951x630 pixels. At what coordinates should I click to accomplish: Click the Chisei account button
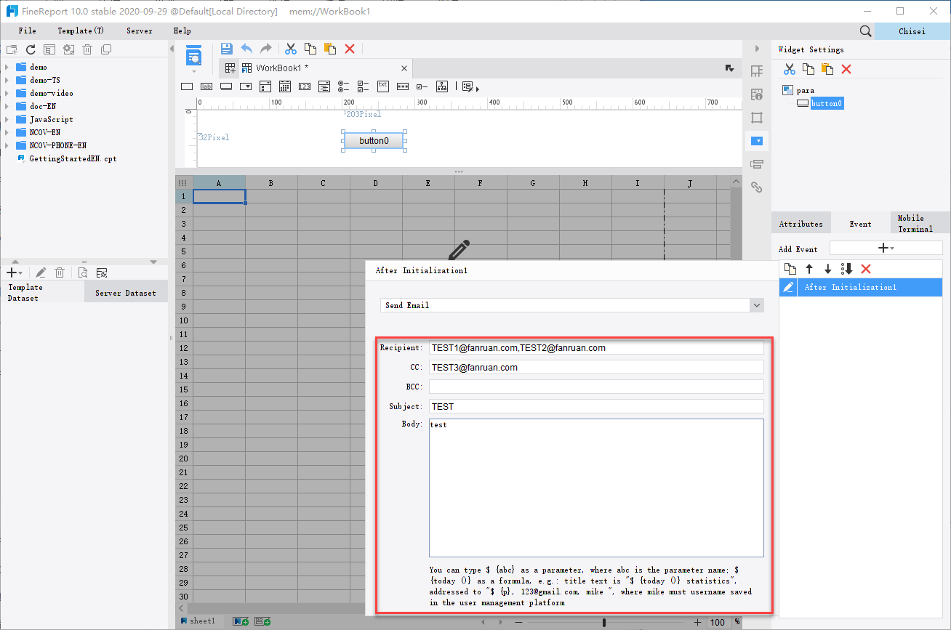[x=912, y=31]
